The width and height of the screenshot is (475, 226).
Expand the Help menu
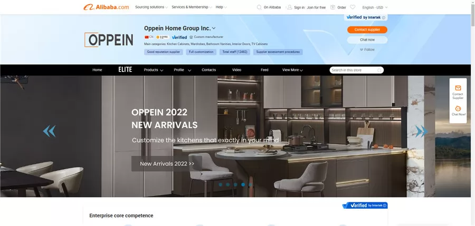pos(221,7)
